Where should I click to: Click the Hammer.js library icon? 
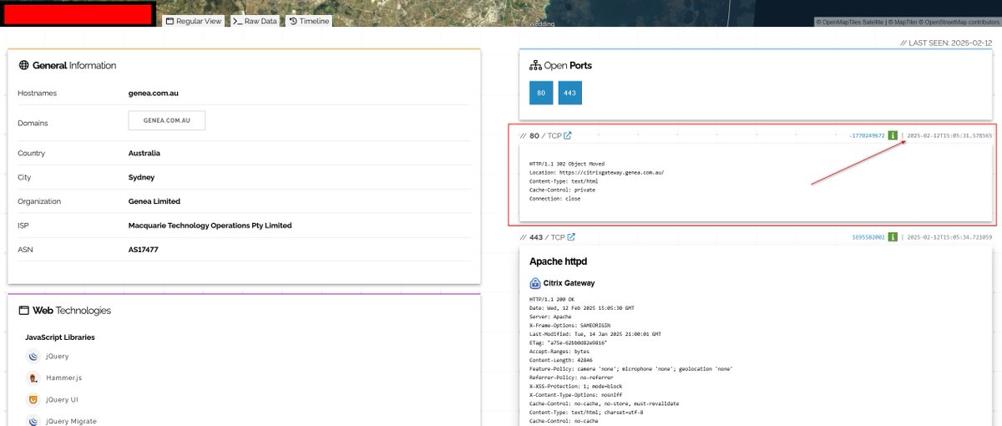(x=33, y=378)
